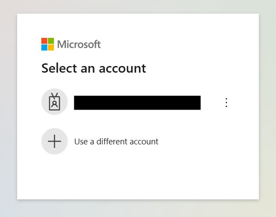276x217 pixels.
Task: Open the three-dot account options menu
Action: coord(226,103)
